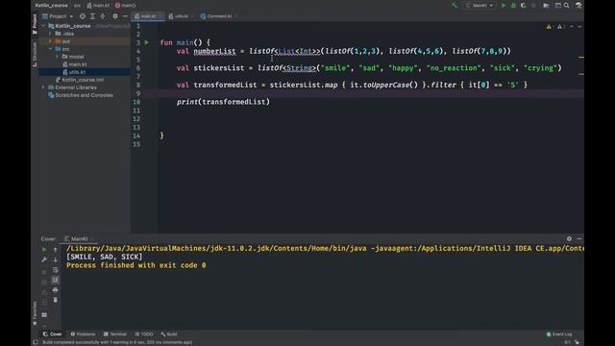Open the Build tool window
Viewport: 615px width, 346px height.
(169, 334)
